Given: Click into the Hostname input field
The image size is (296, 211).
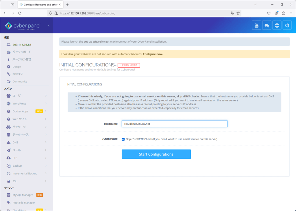Looking at the screenshot, I should click(x=174, y=124).
